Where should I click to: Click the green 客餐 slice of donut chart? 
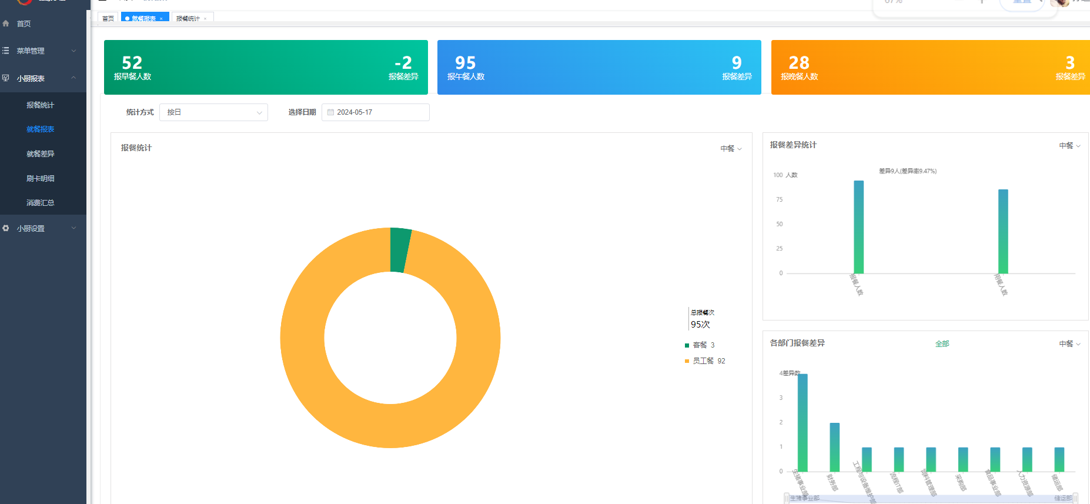click(x=400, y=250)
